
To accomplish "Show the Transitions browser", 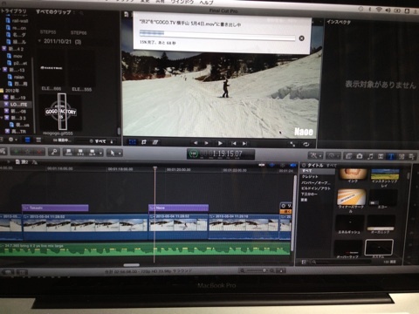I will point(381,156).
